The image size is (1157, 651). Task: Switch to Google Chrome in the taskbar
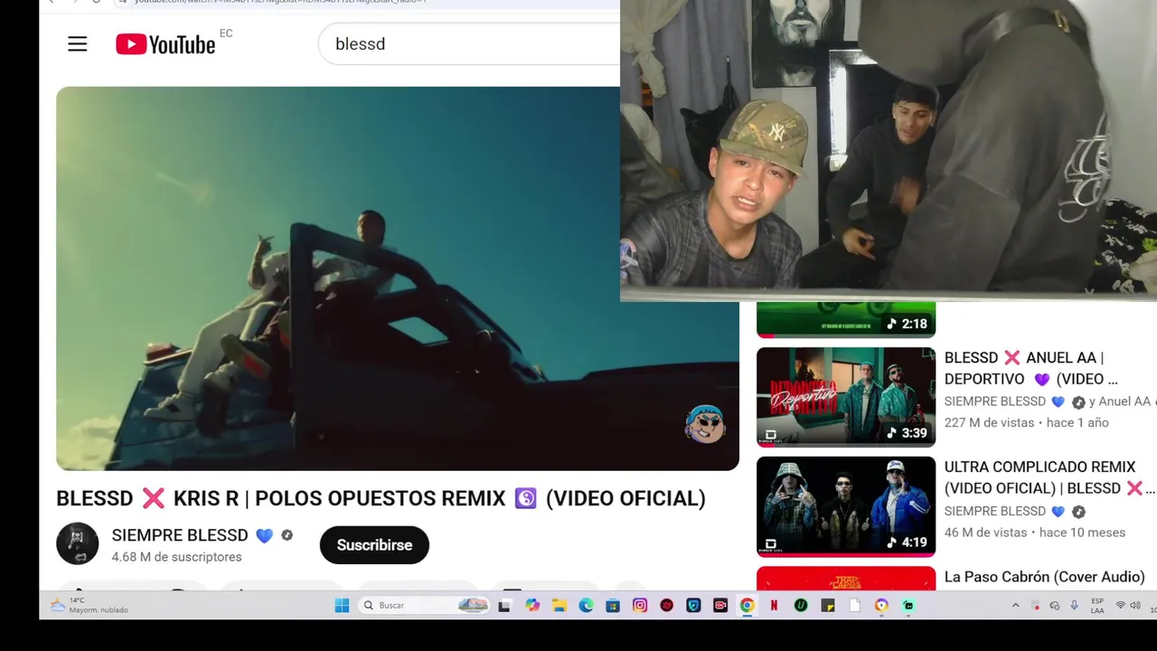pyautogui.click(x=748, y=606)
